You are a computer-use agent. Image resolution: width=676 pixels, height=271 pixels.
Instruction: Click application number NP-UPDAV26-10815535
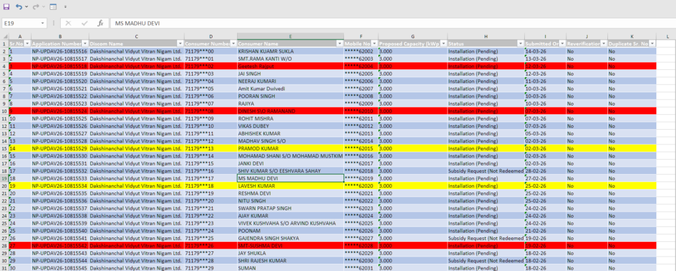[x=60, y=193]
